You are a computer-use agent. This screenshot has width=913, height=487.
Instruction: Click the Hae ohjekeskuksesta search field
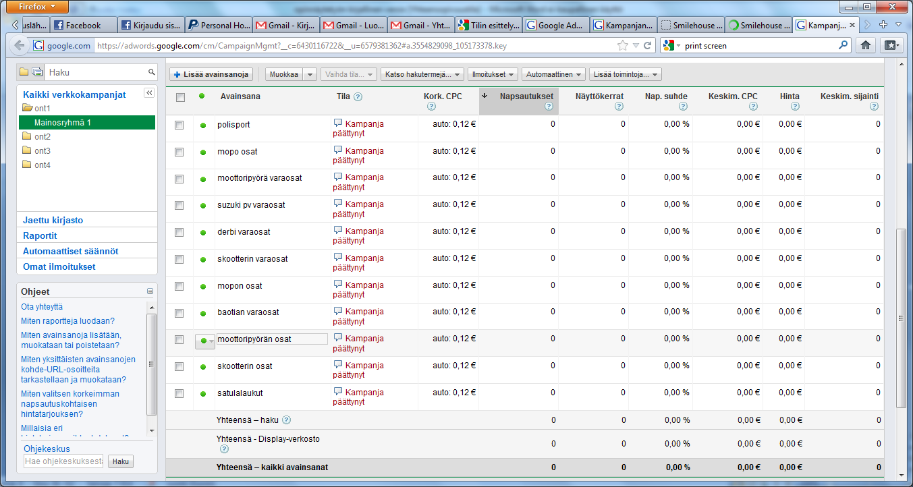click(63, 462)
